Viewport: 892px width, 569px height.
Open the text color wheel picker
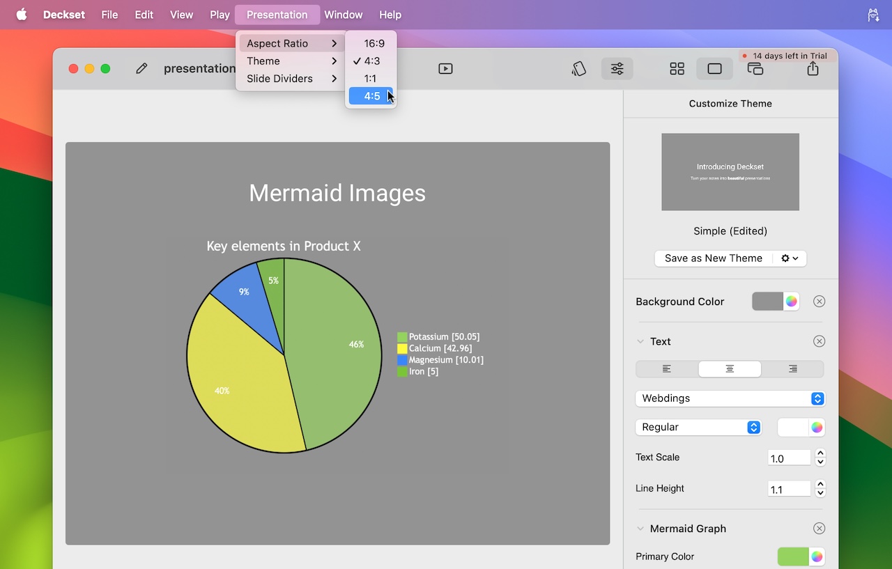[x=817, y=428]
